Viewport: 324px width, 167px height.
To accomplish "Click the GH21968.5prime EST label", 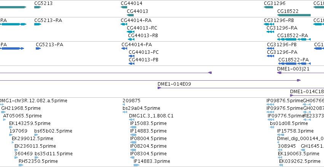I will point(21,108).
